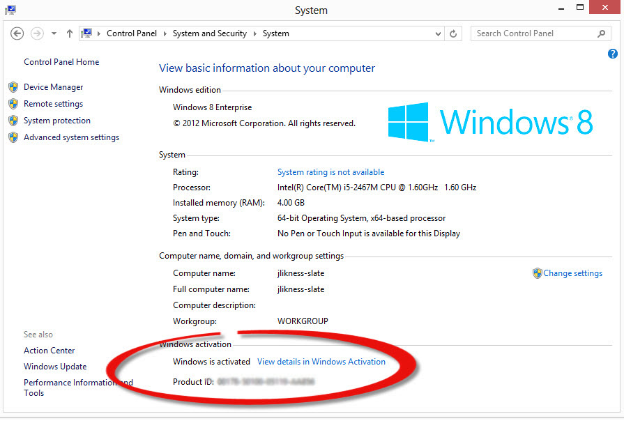Click shield icon beside Advanced system settings

(x=13, y=137)
